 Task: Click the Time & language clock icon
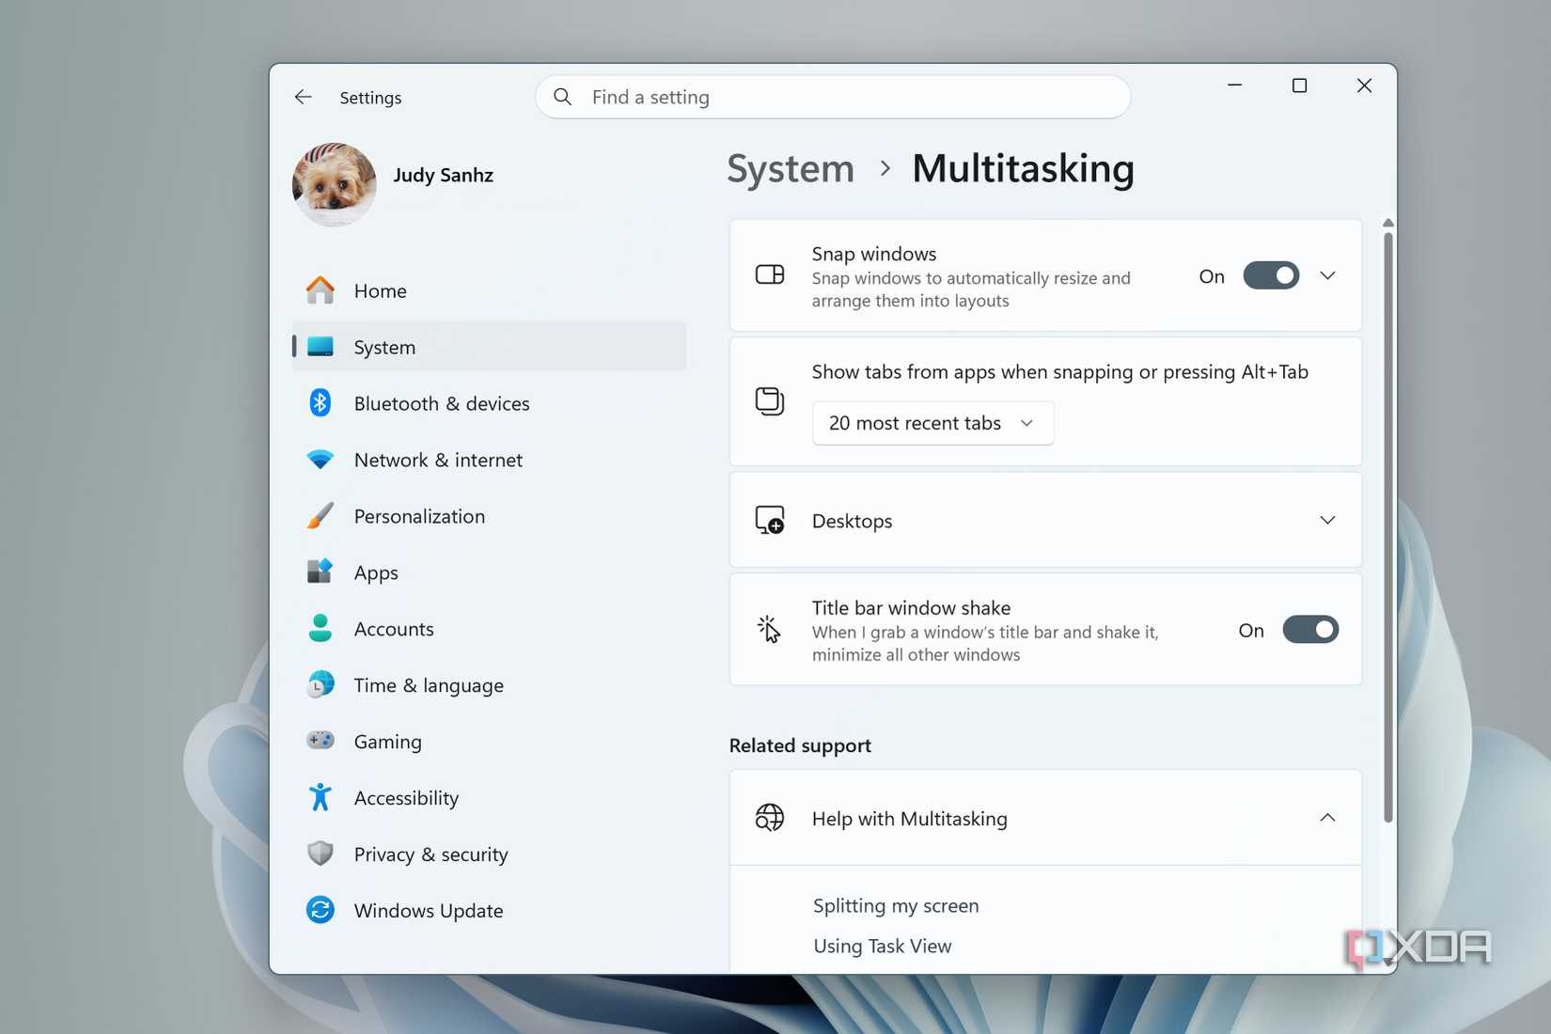pos(321,685)
